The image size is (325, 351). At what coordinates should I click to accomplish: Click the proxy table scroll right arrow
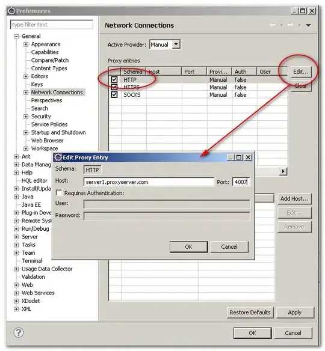pos(283,171)
